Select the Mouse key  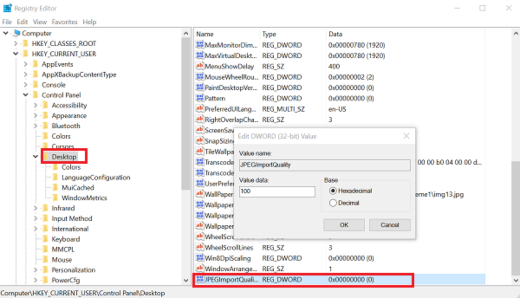coord(62,260)
